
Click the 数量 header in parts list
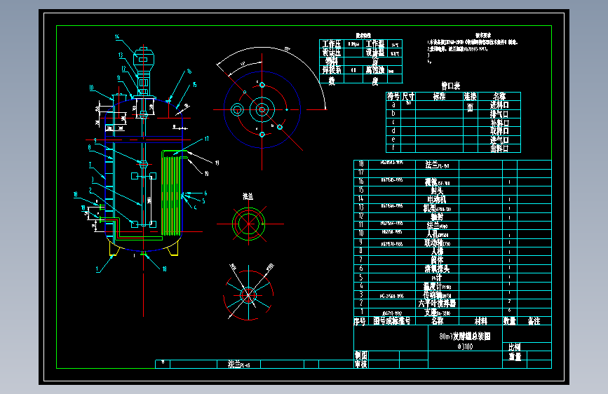[x=510, y=321]
